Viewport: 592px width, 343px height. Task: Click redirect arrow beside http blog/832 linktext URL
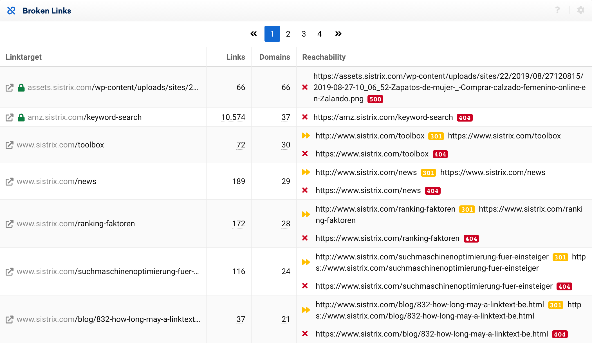point(306,310)
